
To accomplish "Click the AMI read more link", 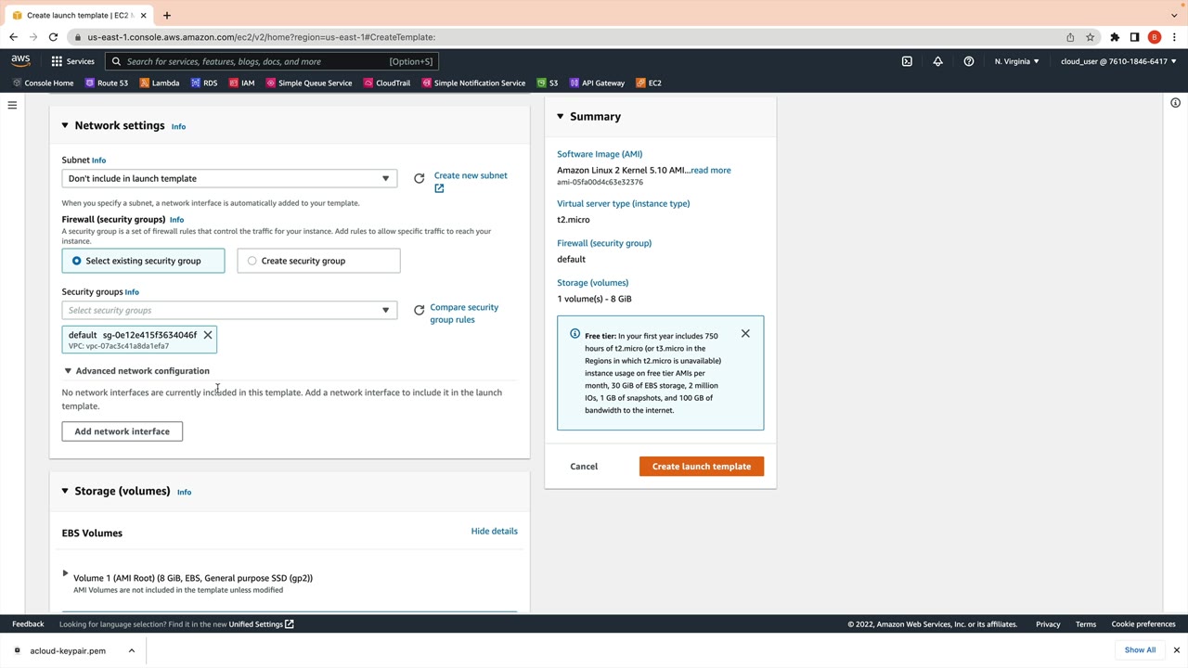I will coord(711,170).
